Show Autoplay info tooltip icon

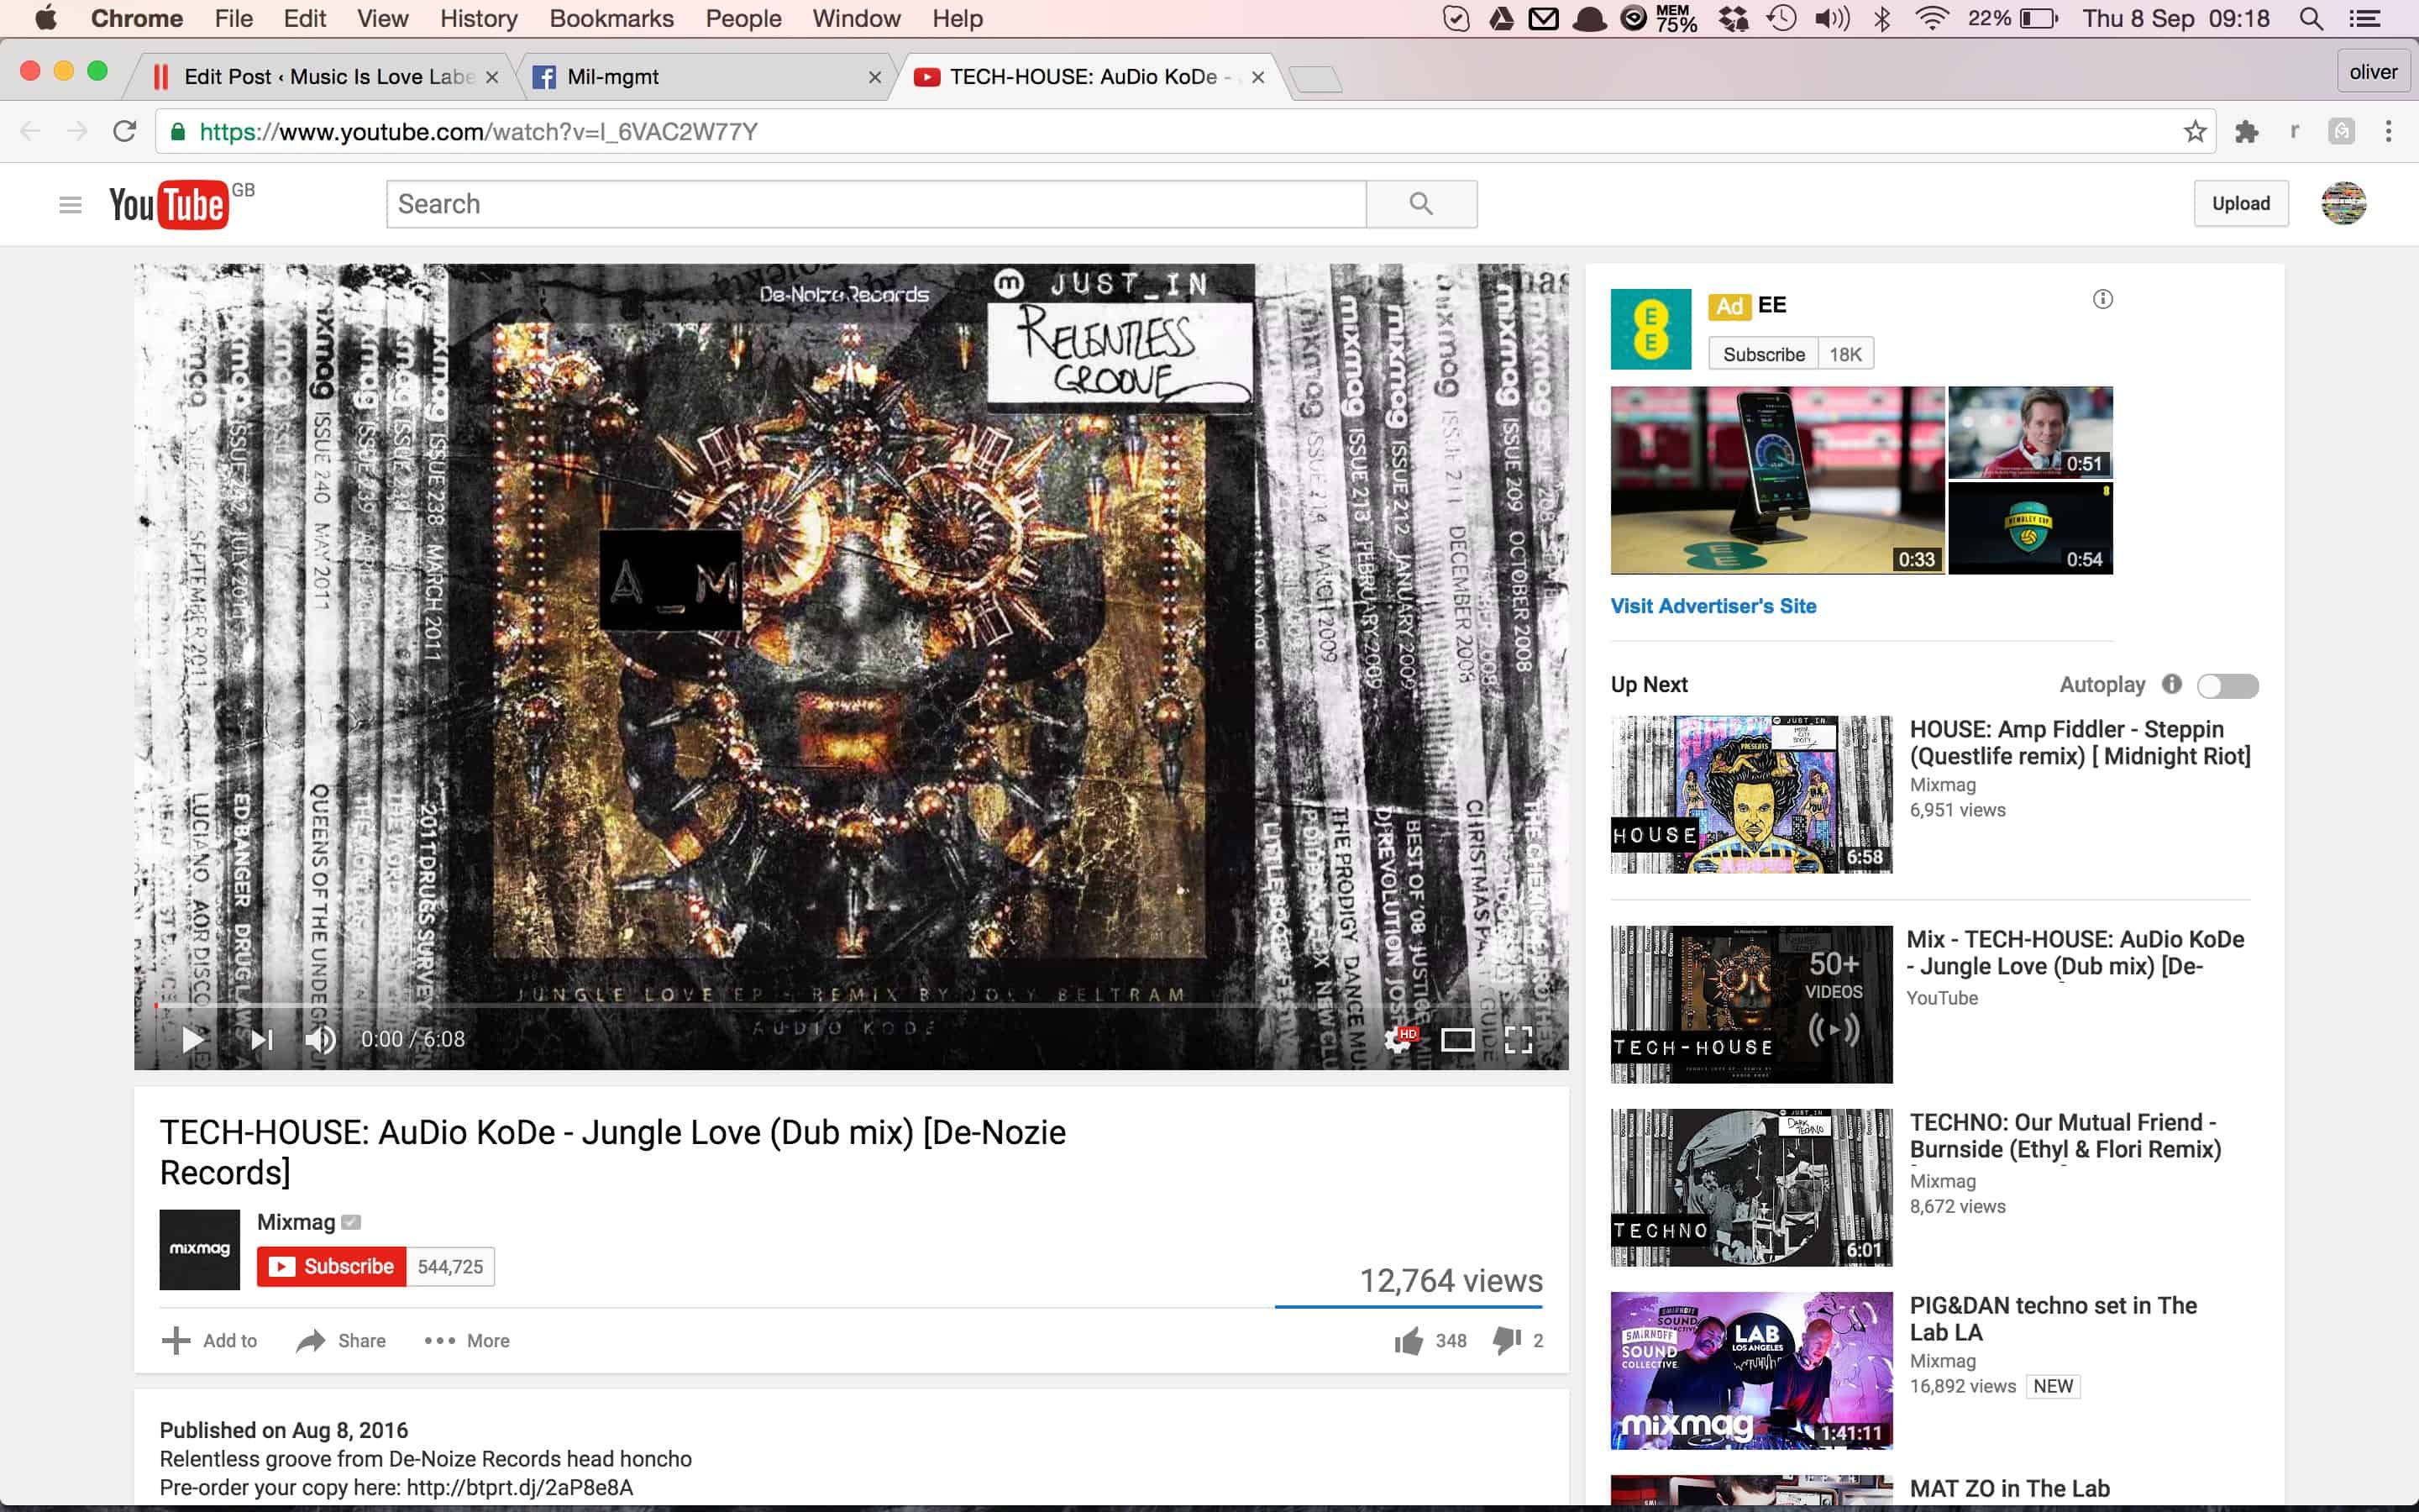[2171, 684]
